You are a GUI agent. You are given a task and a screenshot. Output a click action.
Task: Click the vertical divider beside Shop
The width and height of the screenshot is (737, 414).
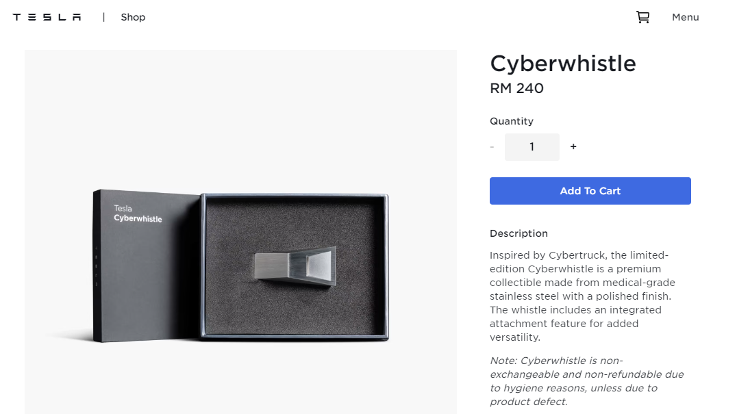tap(103, 17)
